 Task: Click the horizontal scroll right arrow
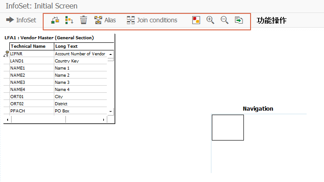pyautogui.click(x=104, y=120)
